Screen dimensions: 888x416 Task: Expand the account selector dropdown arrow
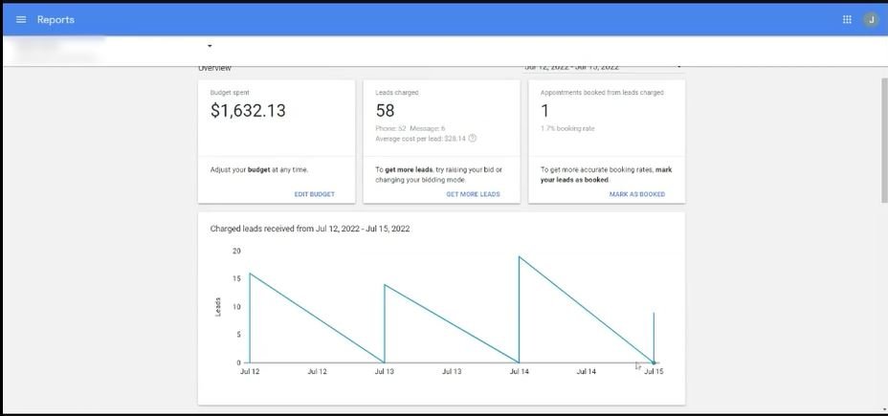tap(210, 46)
